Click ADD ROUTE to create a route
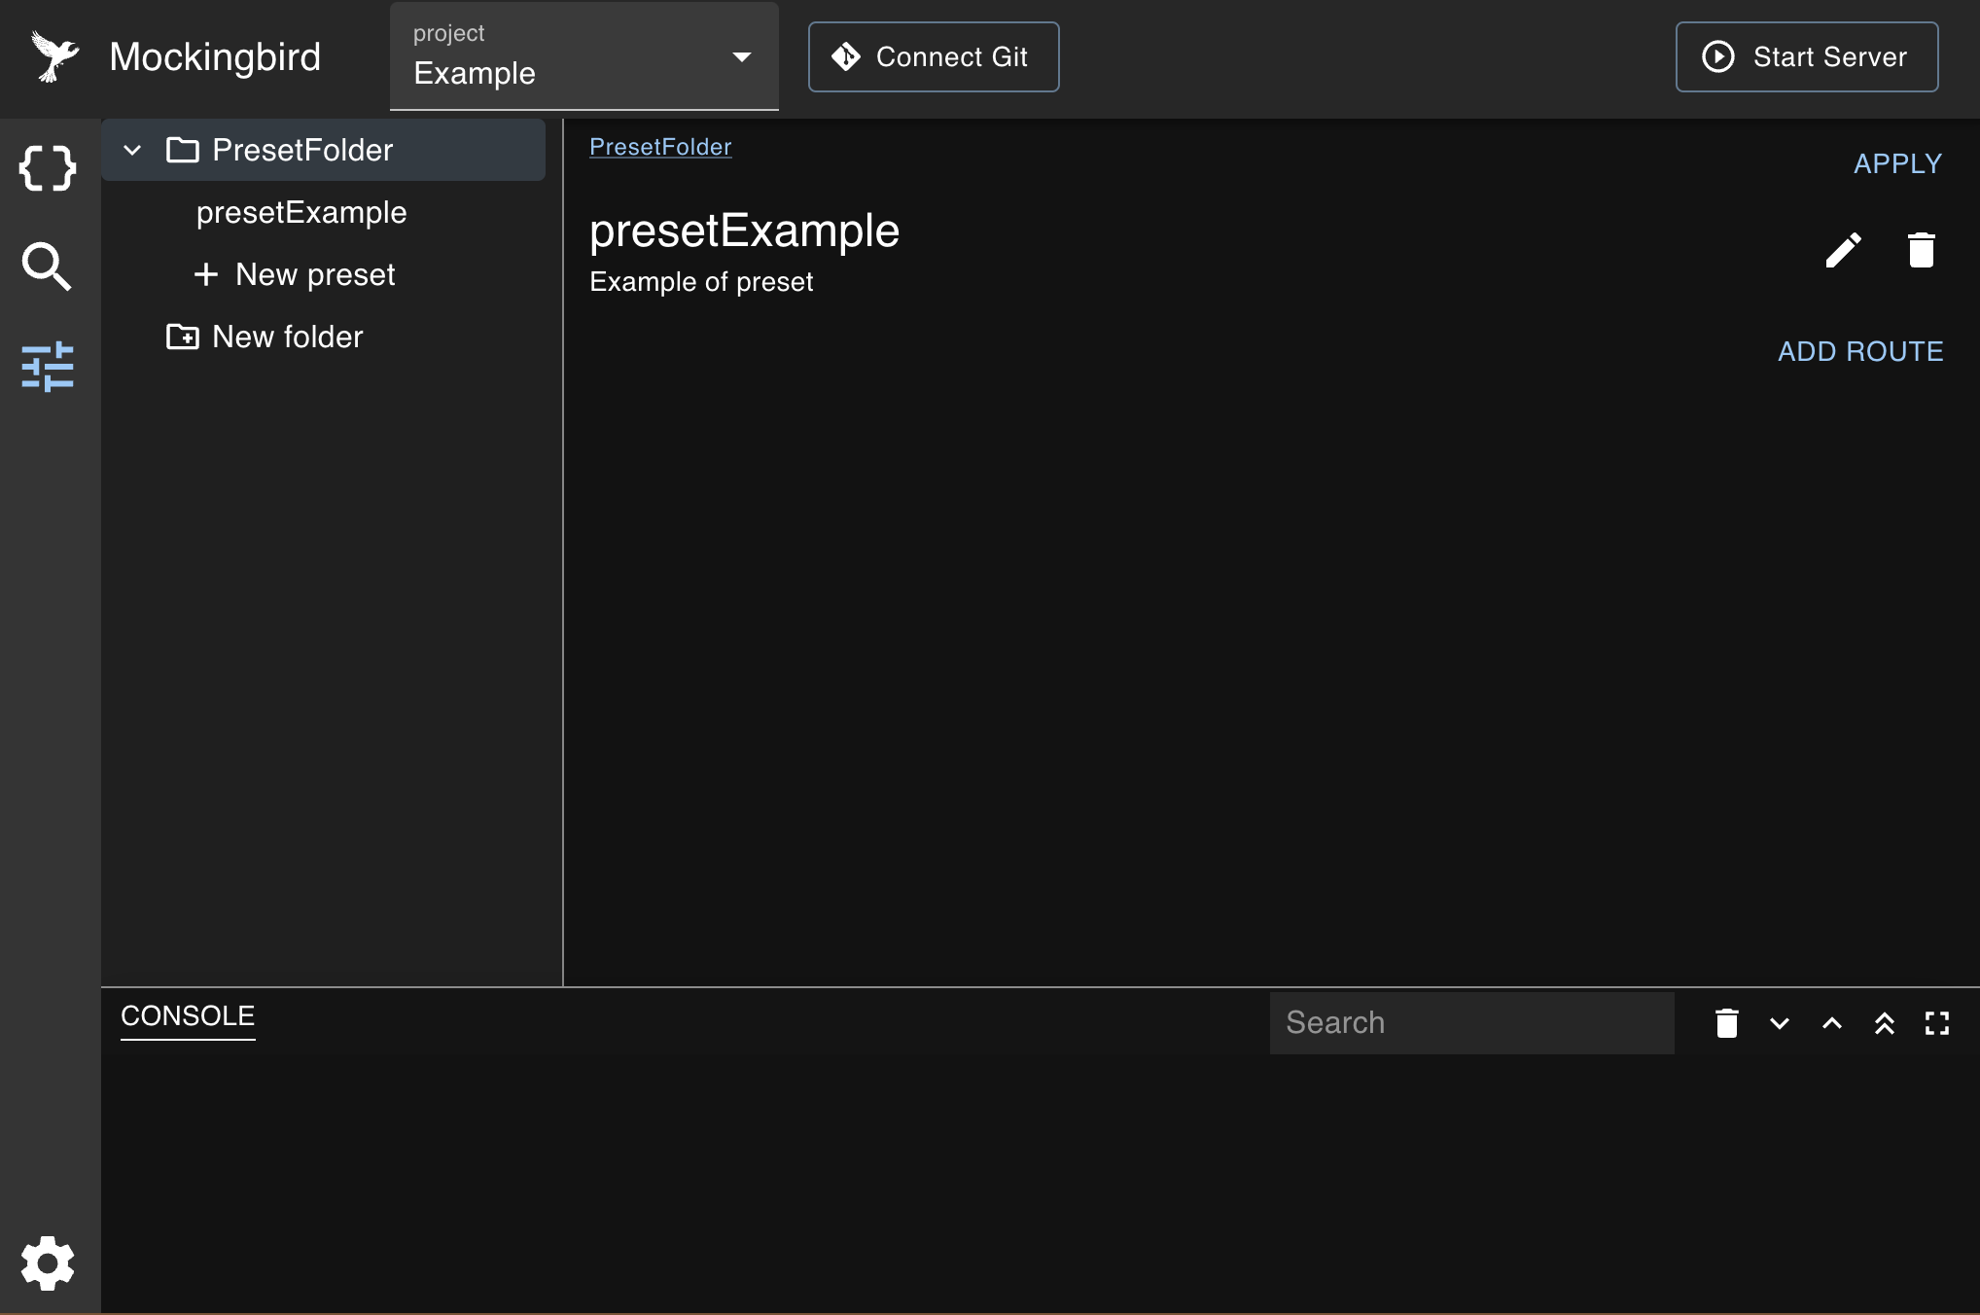Viewport: 1980px width, 1315px height. (1860, 352)
